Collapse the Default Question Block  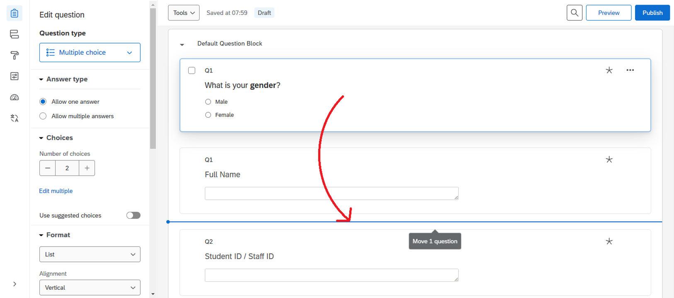(182, 44)
